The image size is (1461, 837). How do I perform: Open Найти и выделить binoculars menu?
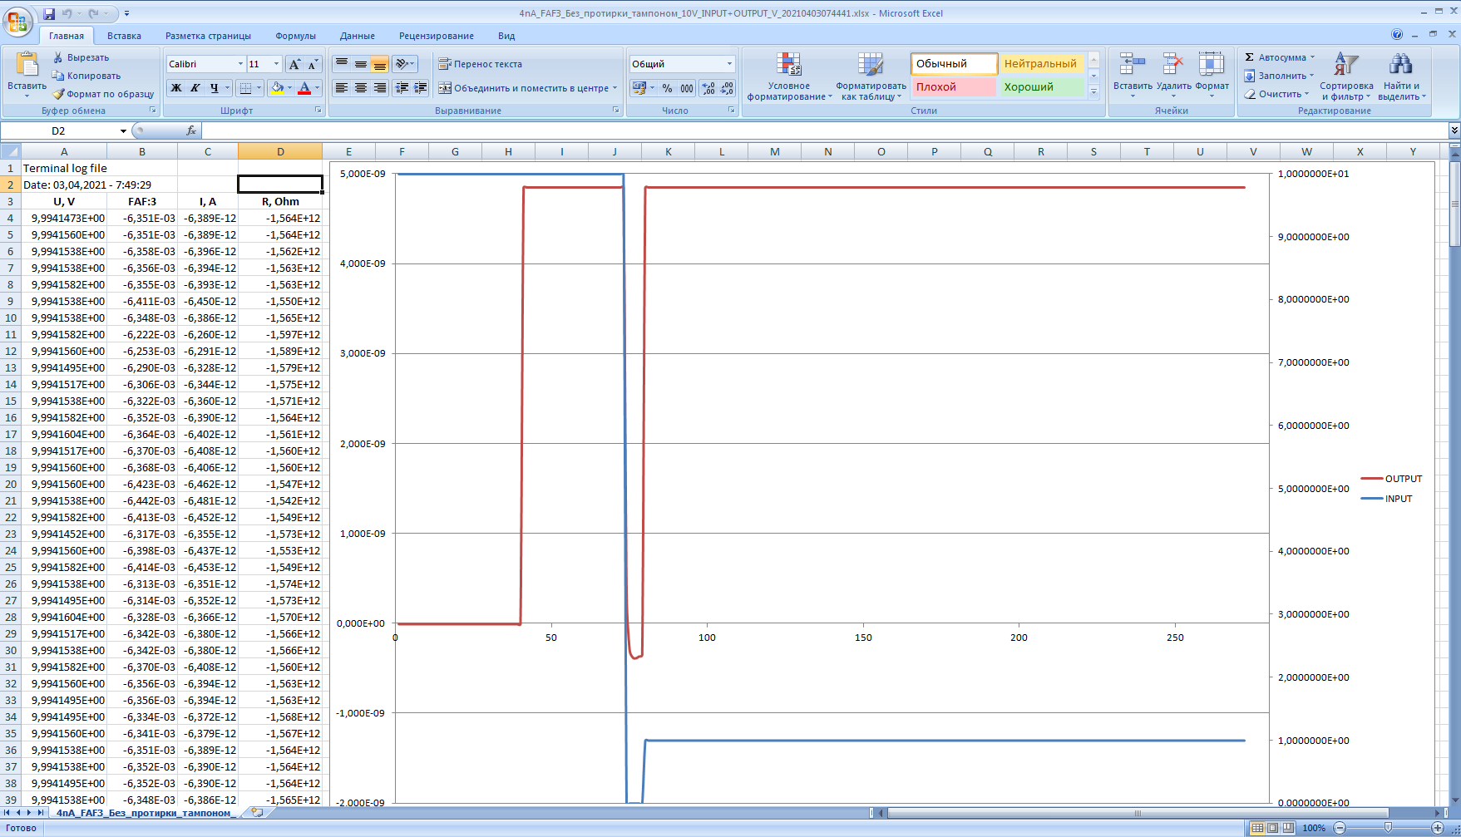(x=1401, y=76)
